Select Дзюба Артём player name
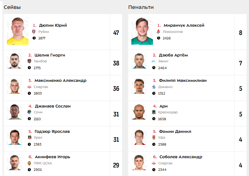Image resolution: width=249 pixels, height=176 pixels. 174,55
